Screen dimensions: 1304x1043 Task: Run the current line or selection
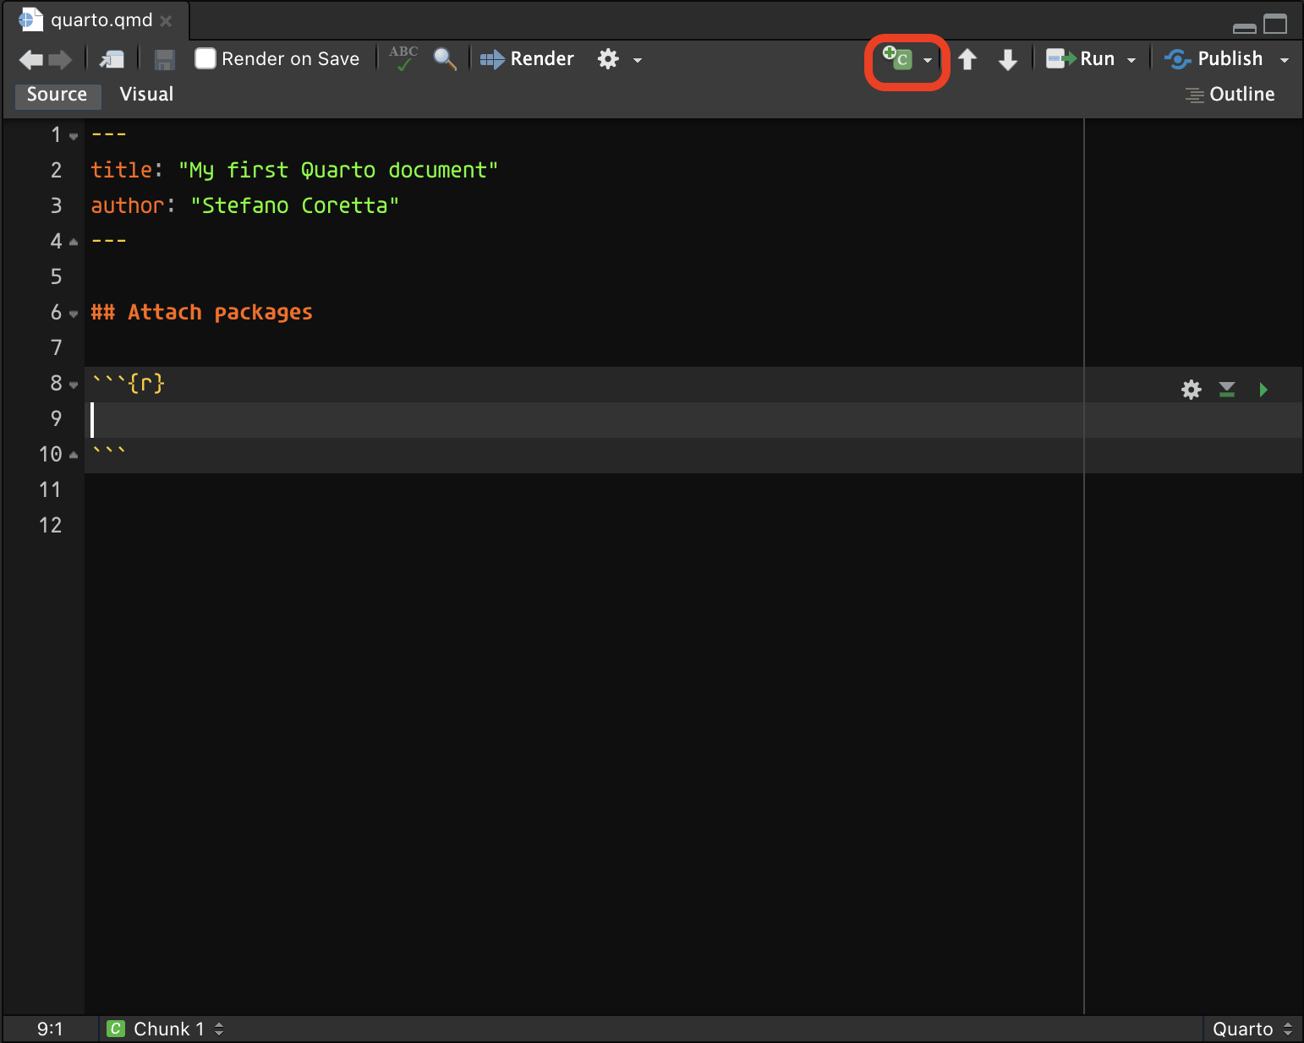pos(1081,58)
